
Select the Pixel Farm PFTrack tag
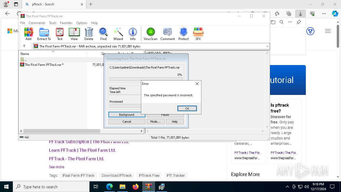click(78, 175)
